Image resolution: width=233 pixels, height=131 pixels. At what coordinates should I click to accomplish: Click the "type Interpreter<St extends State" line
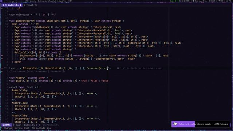coord(67,21)
